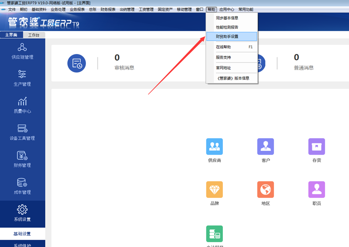This screenshot has height=247, width=349.
Task: Click the 客户 (Customer) icon
Action: pos(266,147)
